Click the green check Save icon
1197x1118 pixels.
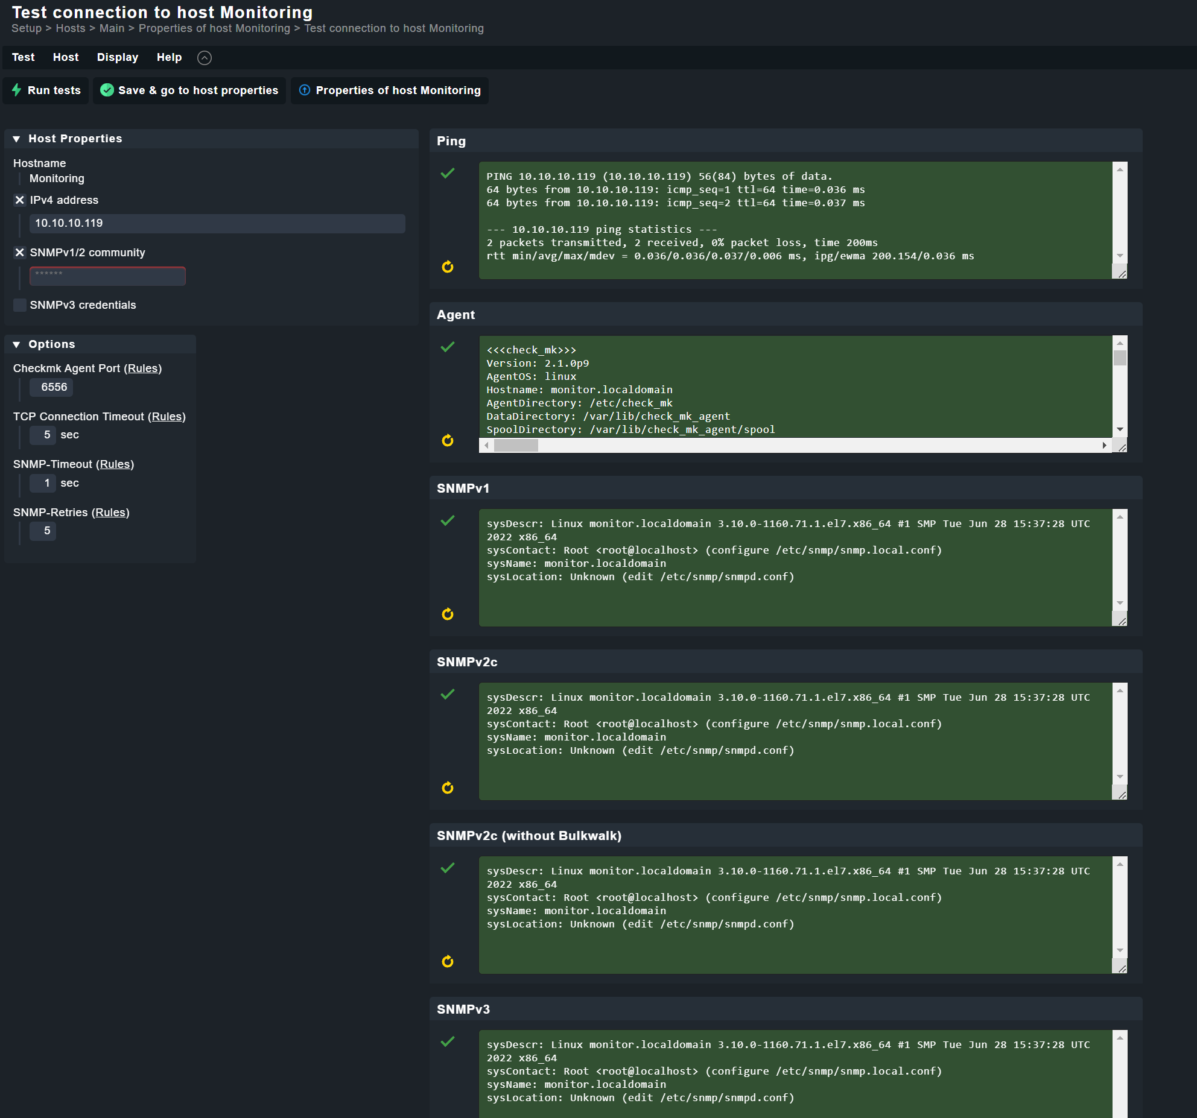(107, 90)
